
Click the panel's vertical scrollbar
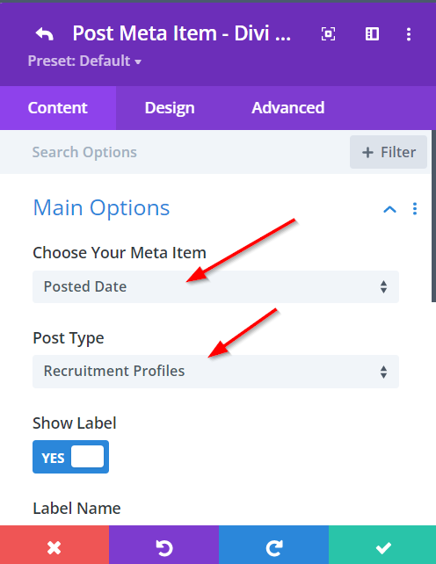433,216
